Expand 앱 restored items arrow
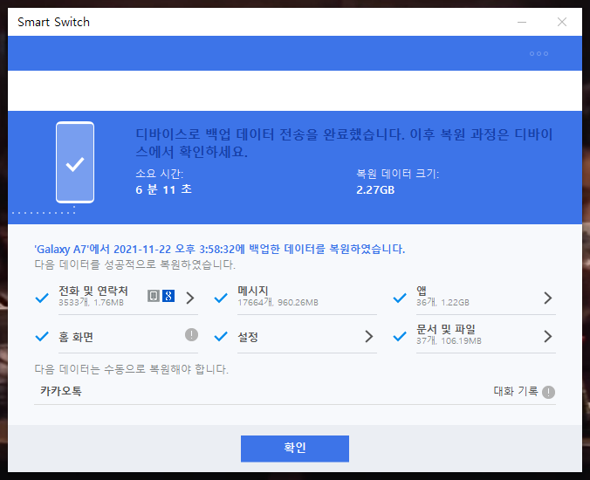Viewport: 590px width, 480px height. pos(548,298)
